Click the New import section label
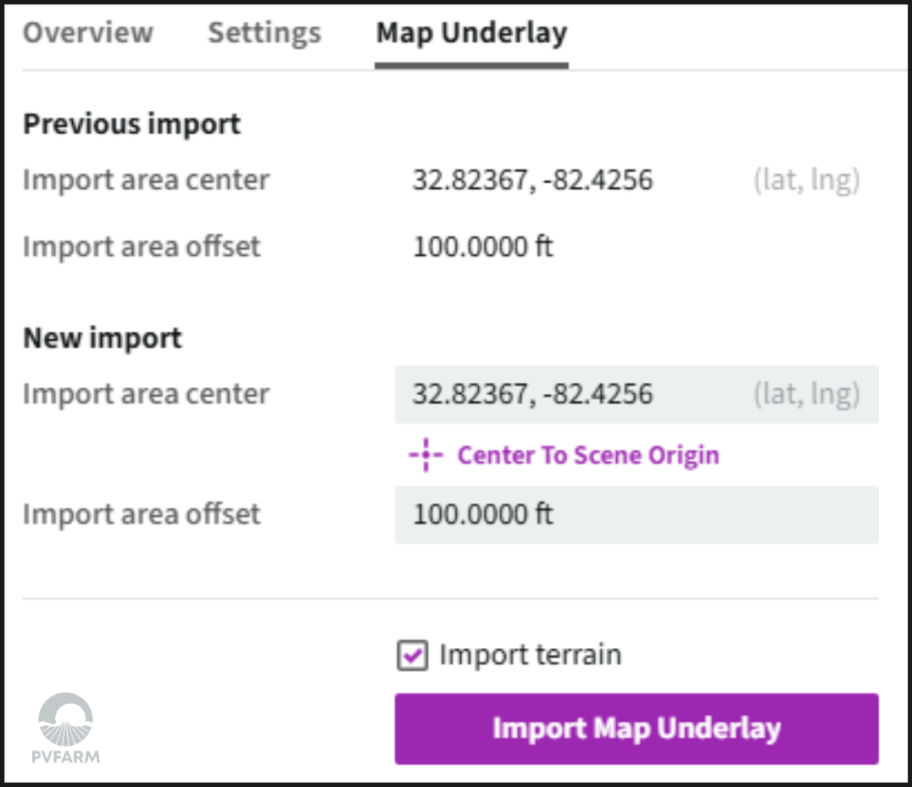The width and height of the screenshot is (912, 787). point(102,337)
